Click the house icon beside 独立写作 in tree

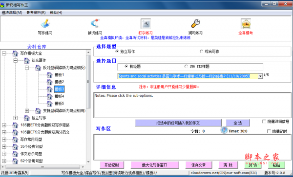(x=27, y=118)
